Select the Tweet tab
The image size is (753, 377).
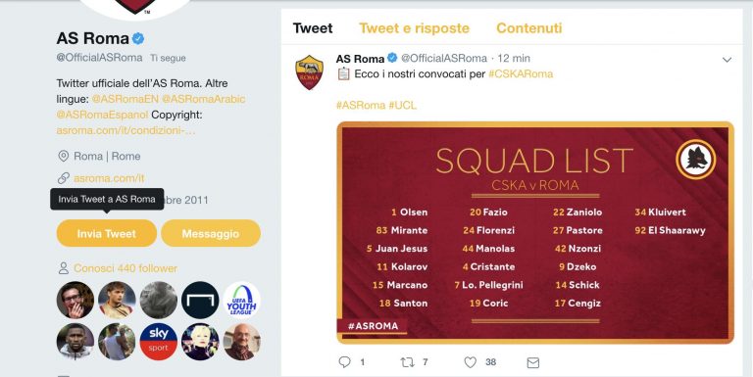(x=313, y=27)
